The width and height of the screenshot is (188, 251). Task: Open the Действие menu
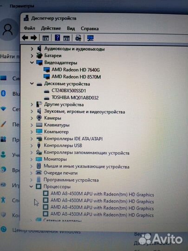[51, 28]
